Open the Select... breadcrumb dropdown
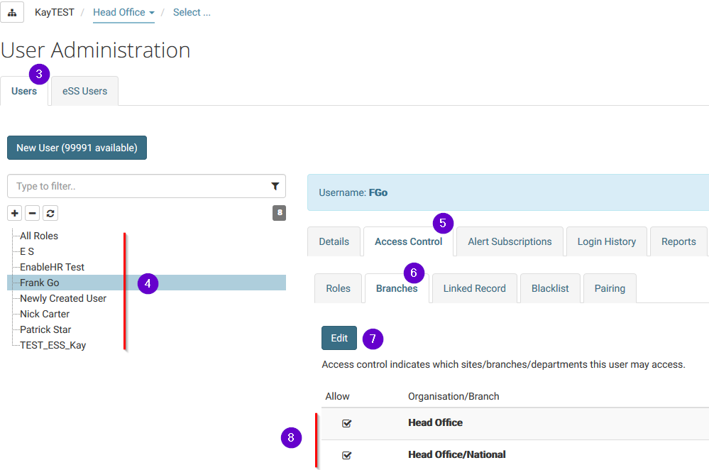Viewport: 709px width, 470px height. point(192,13)
